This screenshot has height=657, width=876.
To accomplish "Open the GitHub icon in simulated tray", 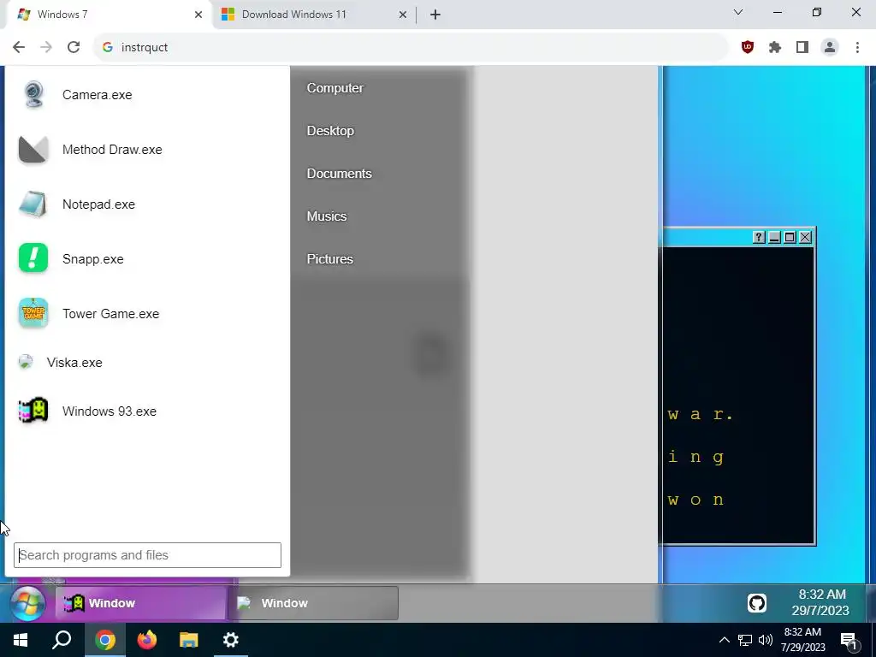I will coord(756,603).
